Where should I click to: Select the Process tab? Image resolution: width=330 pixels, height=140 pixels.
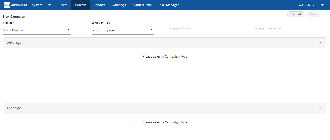pos(81,5)
